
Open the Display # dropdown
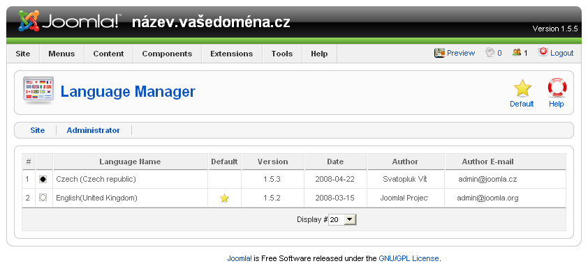coord(342,220)
